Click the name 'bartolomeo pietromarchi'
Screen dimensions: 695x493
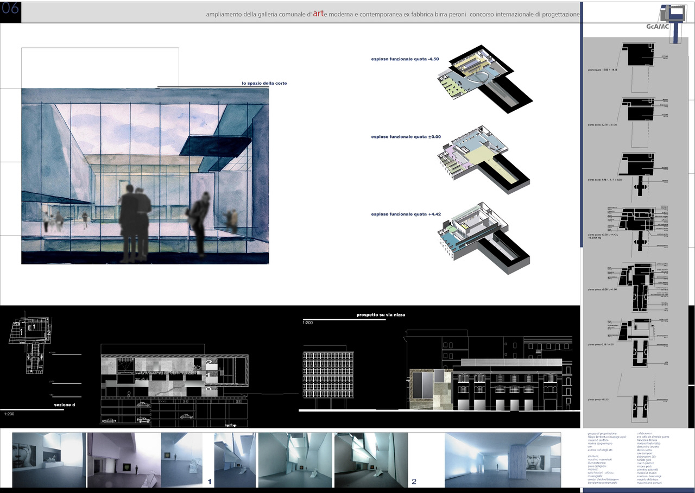603,483
